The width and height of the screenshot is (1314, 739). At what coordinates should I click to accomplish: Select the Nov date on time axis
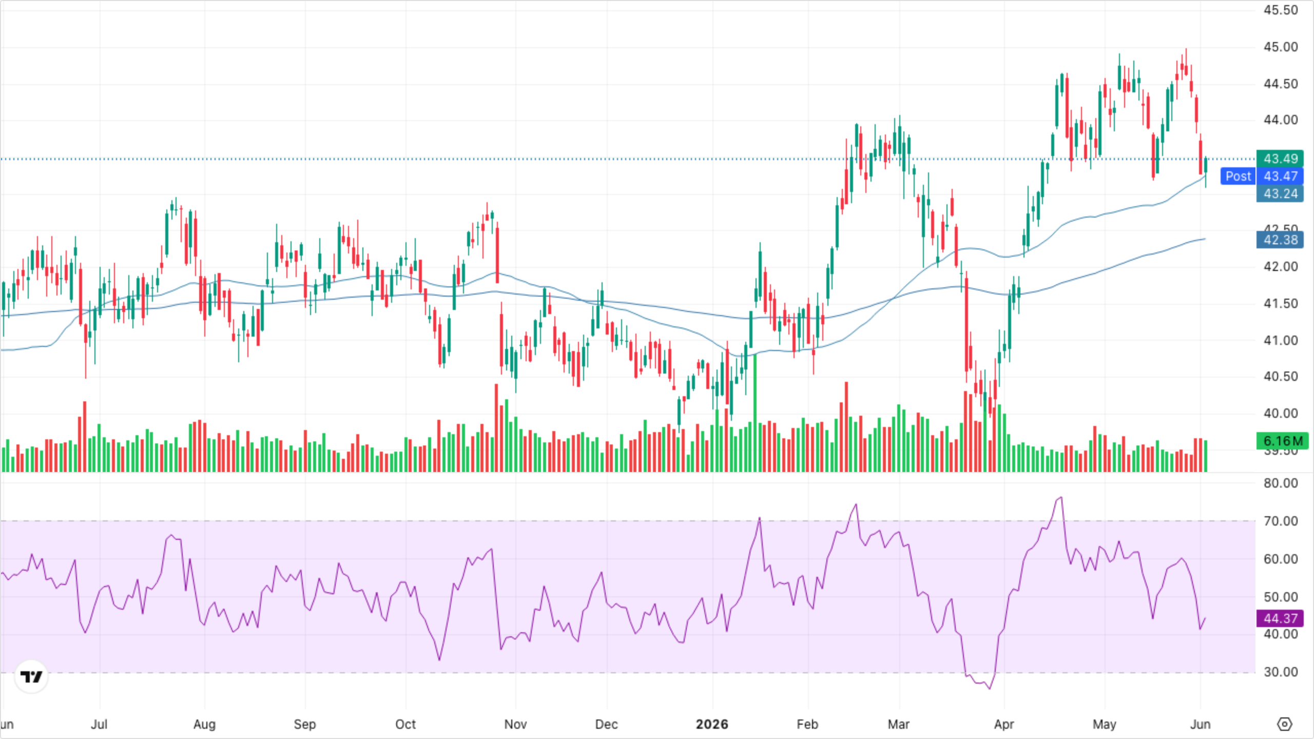(515, 724)
